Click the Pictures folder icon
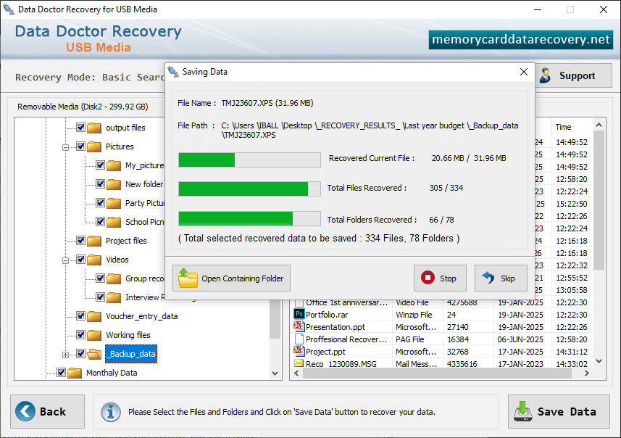Screen dimensions: 621x438 point(94,146)
